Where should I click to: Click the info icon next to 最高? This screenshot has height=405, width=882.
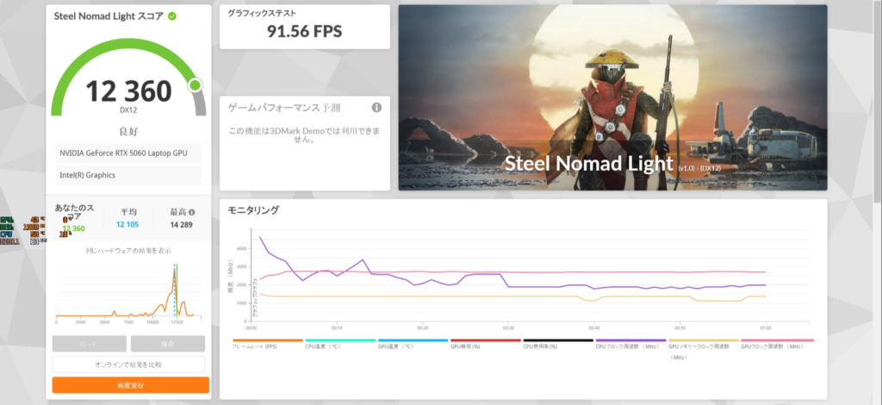coord(192,213)
